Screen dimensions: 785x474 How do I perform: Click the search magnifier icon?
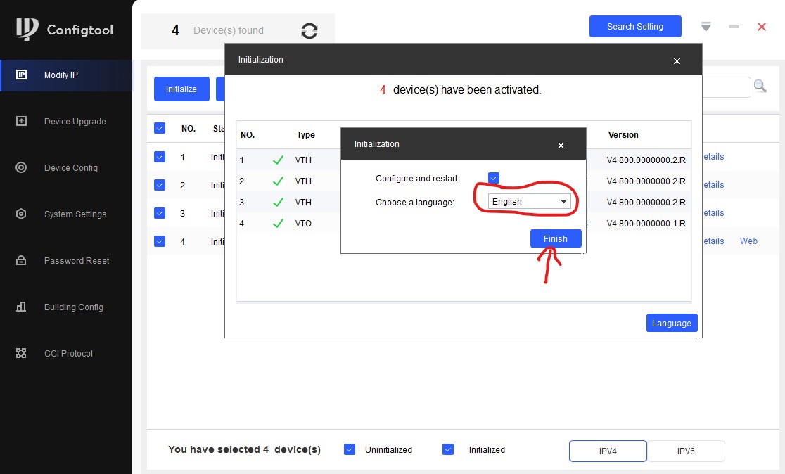pyautogui.click(x=760, y=87)
